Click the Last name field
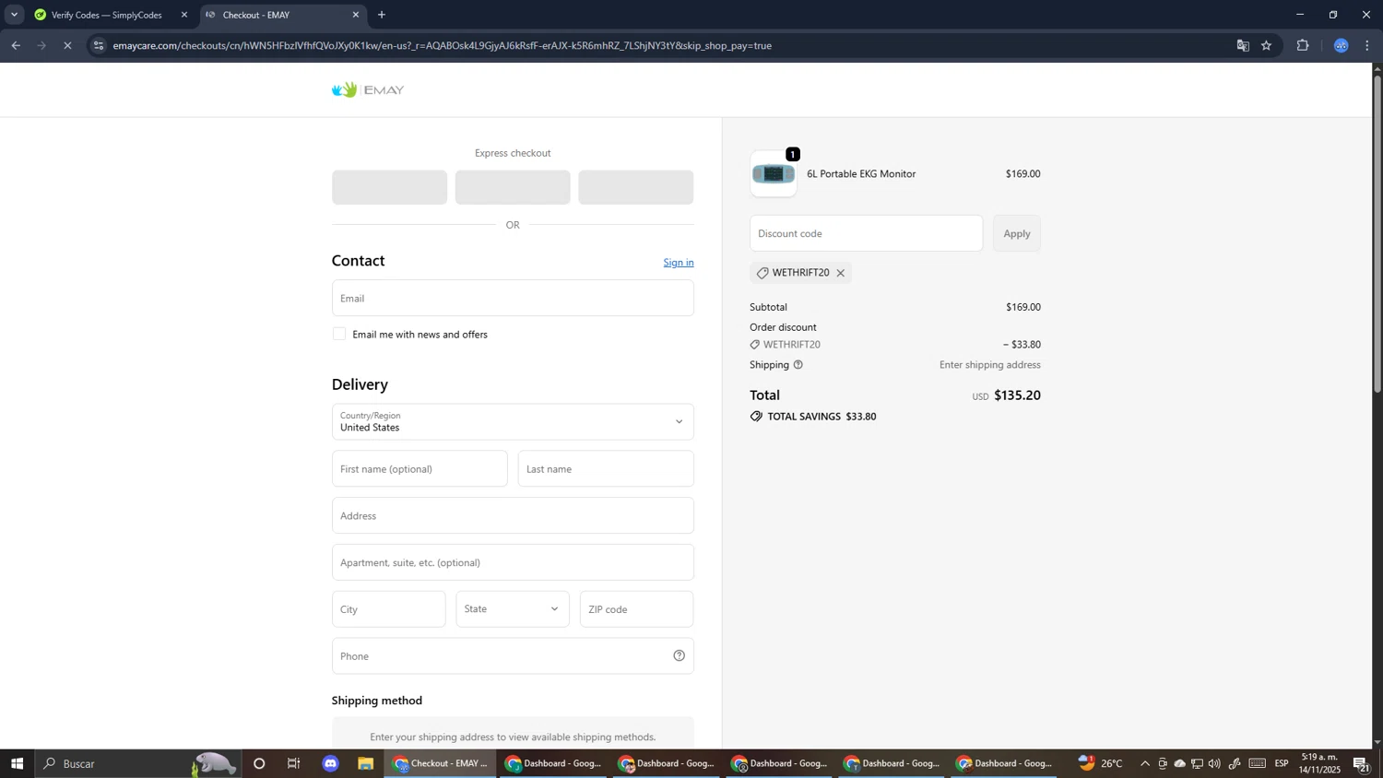 point(606,468)
